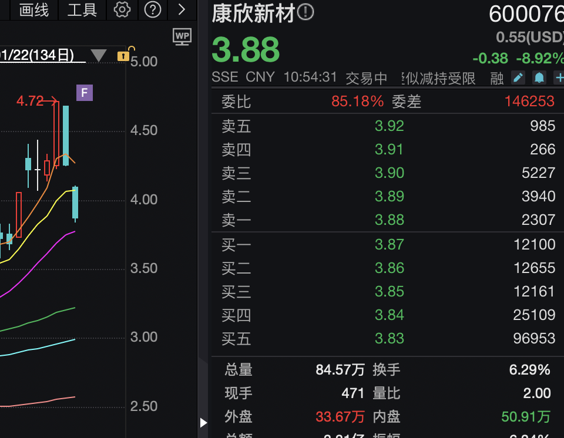Click the -0.38 price change value

pyautogui.click(x=490, y=58)
